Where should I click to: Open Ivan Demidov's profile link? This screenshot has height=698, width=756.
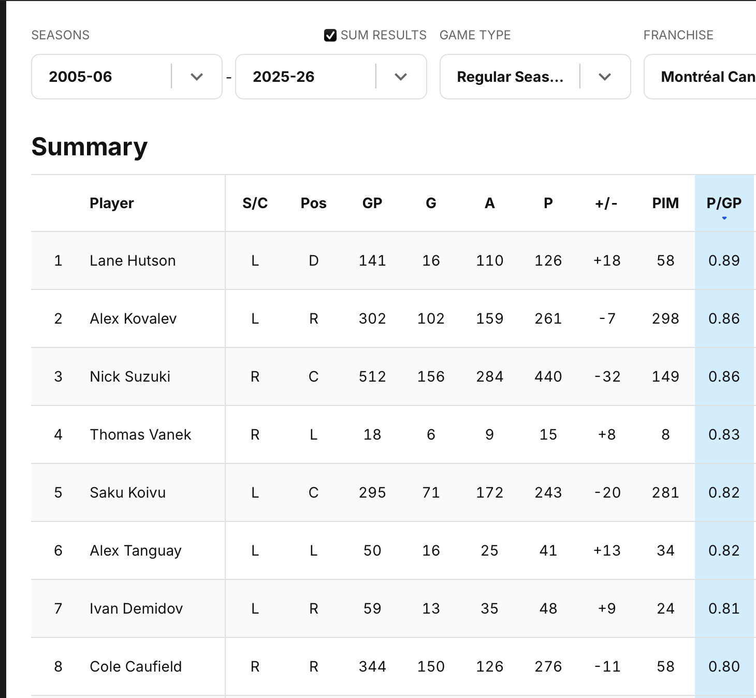(136, 608)
